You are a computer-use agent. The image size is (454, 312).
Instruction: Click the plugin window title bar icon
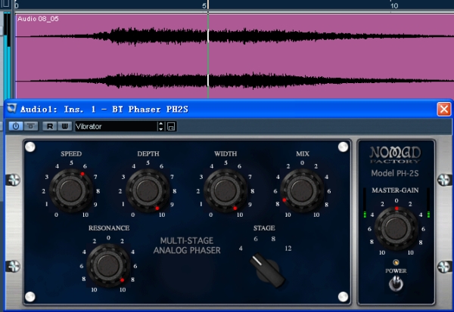pyautogui.click(x=12, y=109)
